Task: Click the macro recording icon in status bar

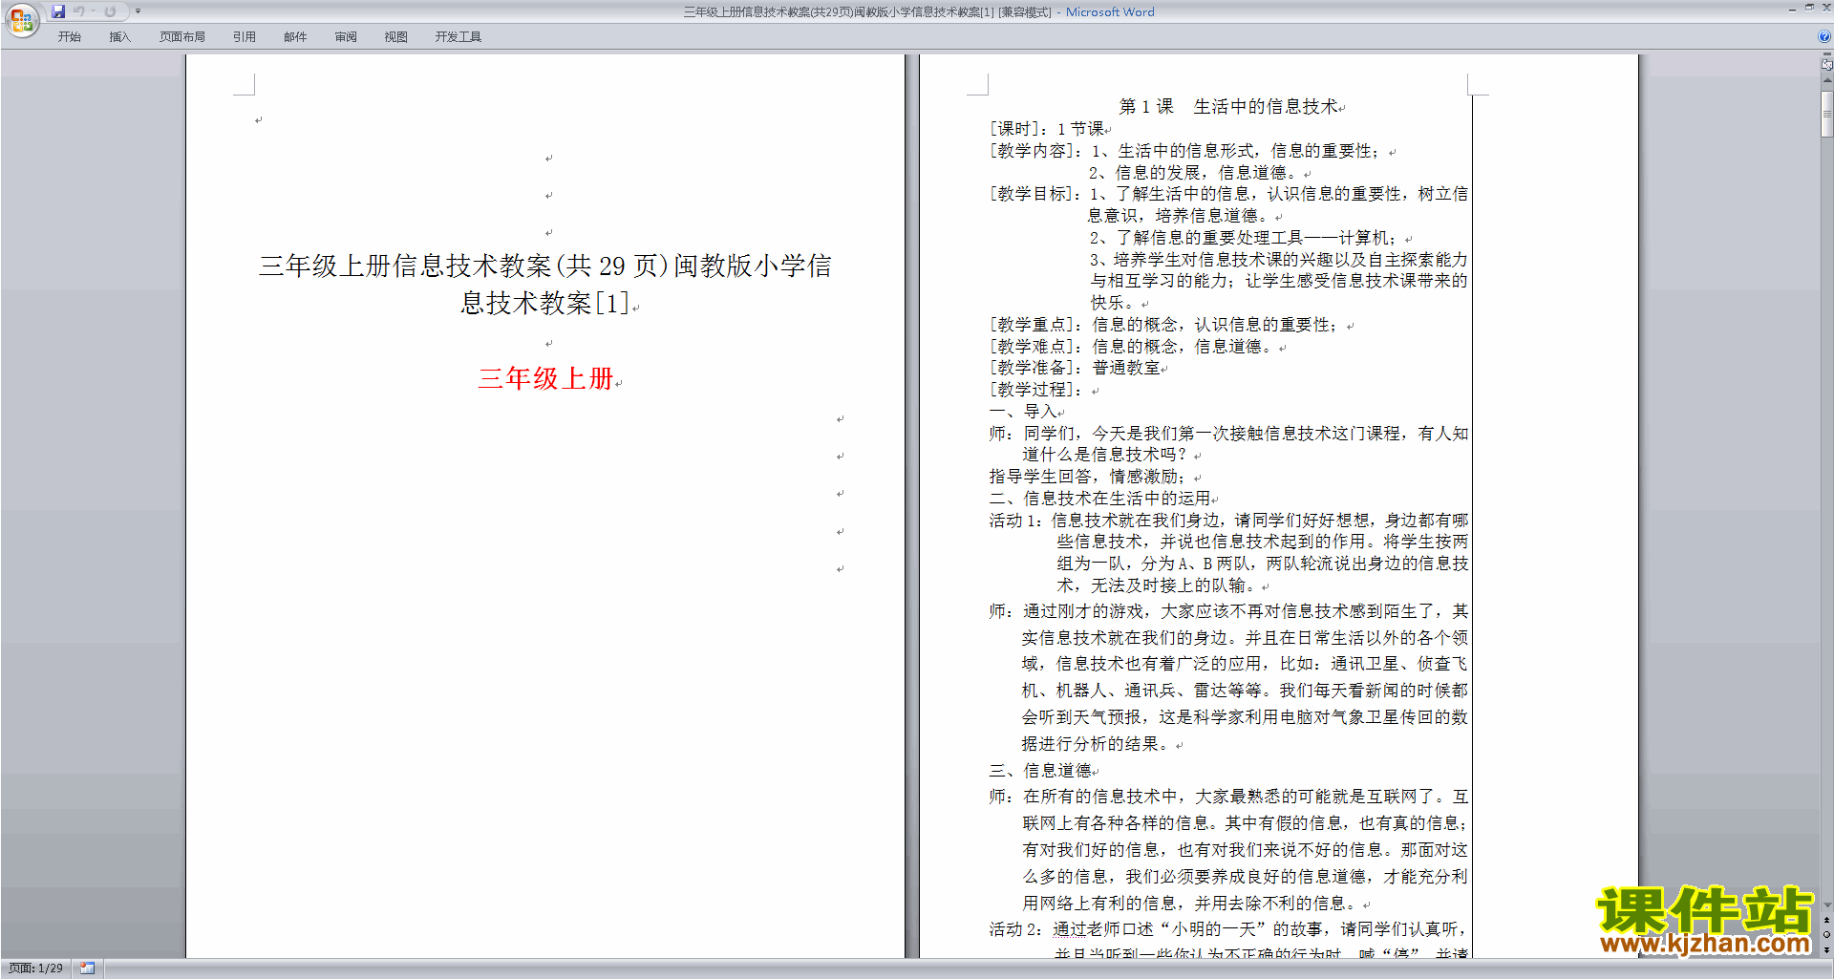Action: point(87,968)
